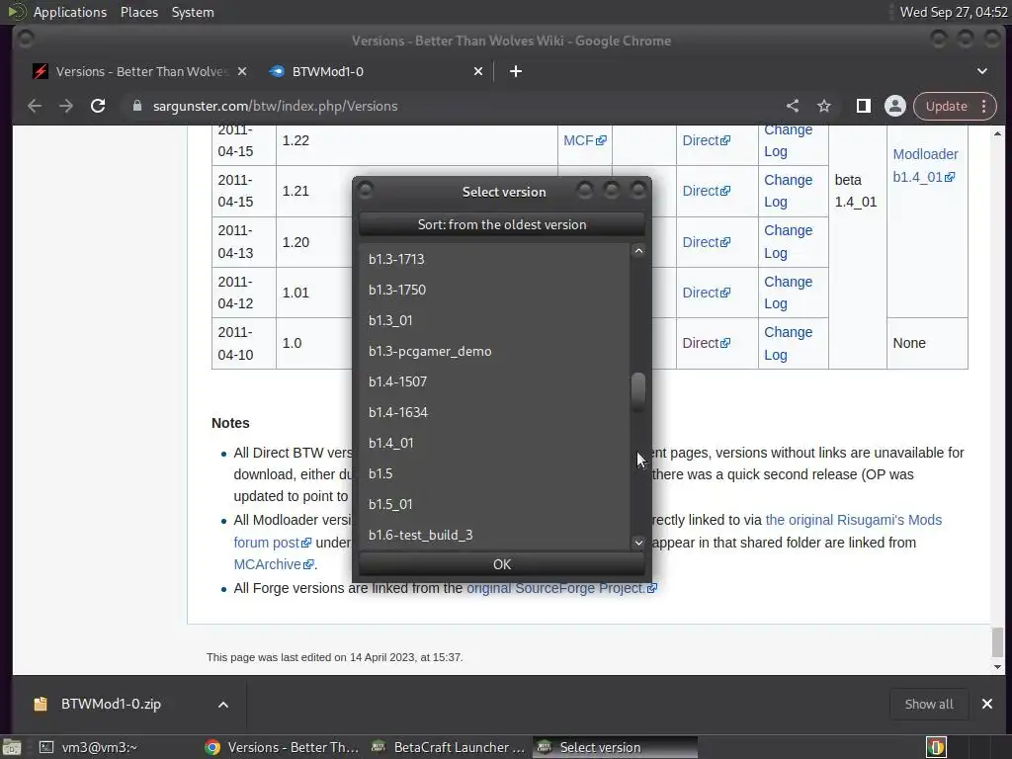Close the Versions - Better Than Wolves tab
The image size is (1012, 759).
[242, 71]
